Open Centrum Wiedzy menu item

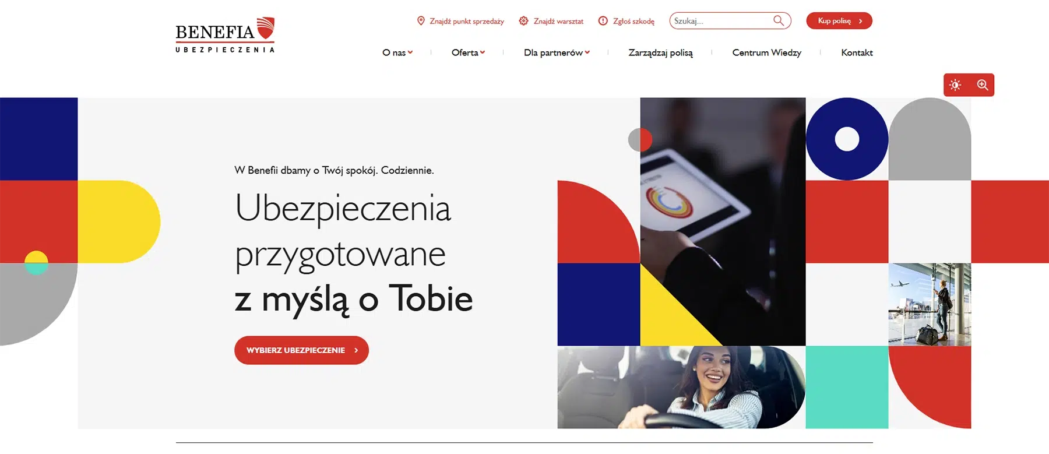[766, 52]
